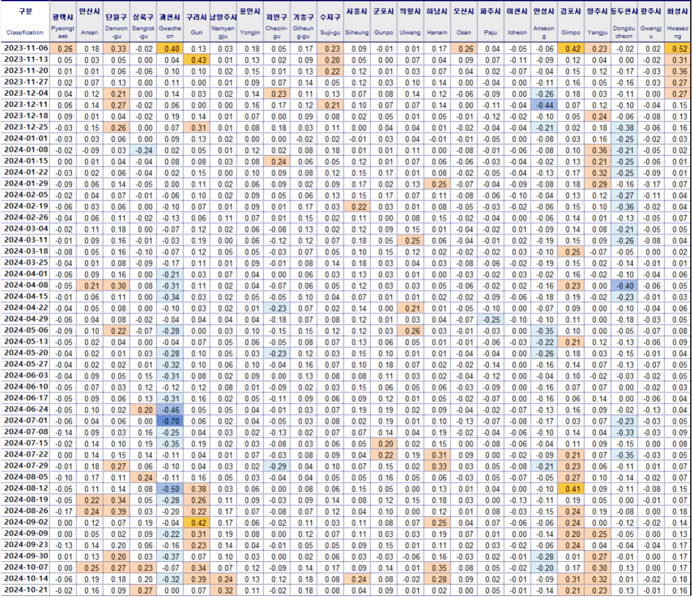Select the 0.41 Gimpo cell for 2024-08-12

coord(571,489)
